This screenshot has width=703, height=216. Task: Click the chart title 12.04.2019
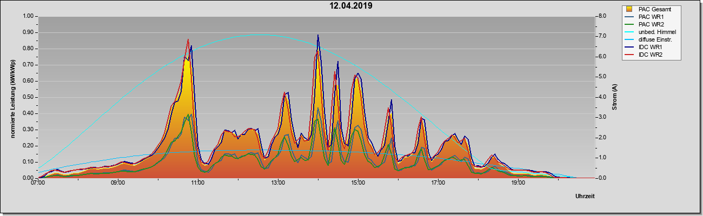pos(351,6)
